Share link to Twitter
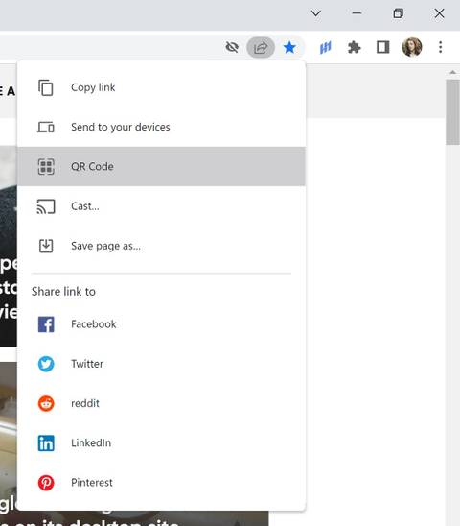This screenshot has width=460, height=526. (x=161, y=364)
